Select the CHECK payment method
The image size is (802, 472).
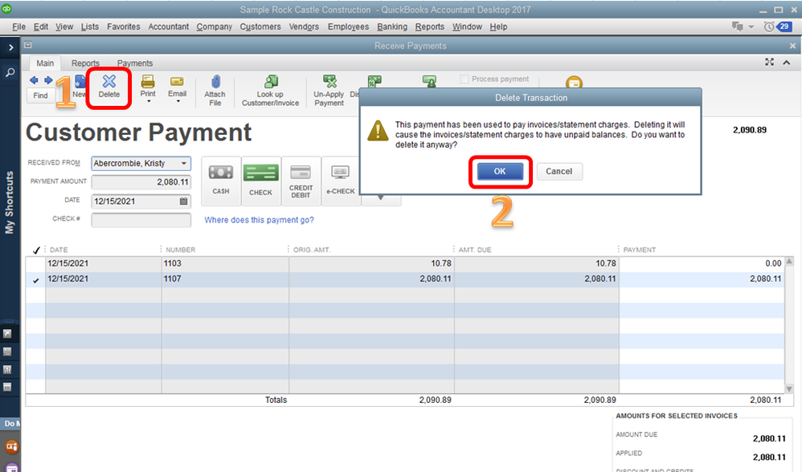pyautogui.click(x=261, y=181)
